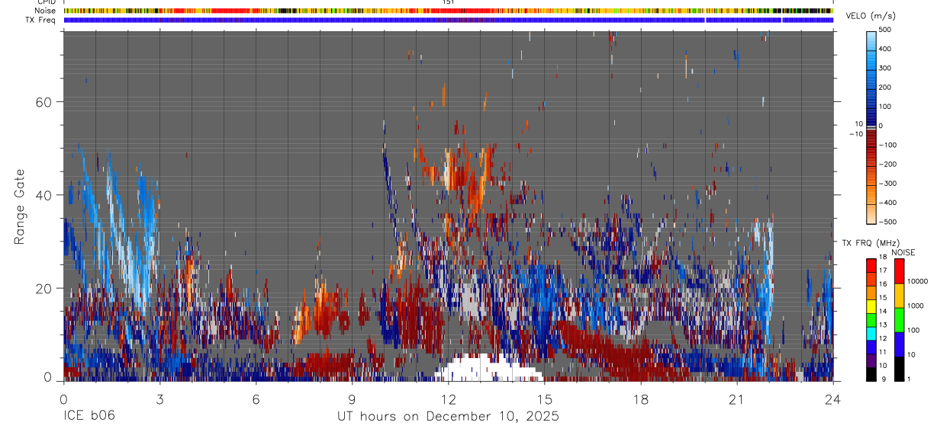Click the NOISE color scale bar
This screenshot has height=432, width=937.
[899, 320]
